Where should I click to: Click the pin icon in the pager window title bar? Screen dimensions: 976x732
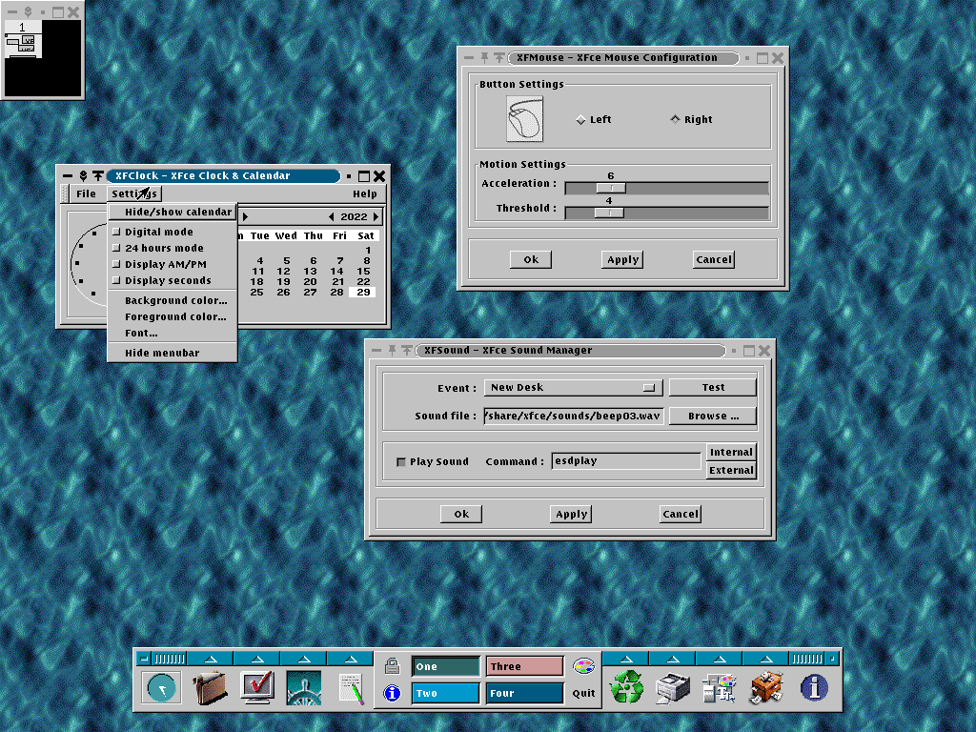pyautogui.click(x=28, y=11)
